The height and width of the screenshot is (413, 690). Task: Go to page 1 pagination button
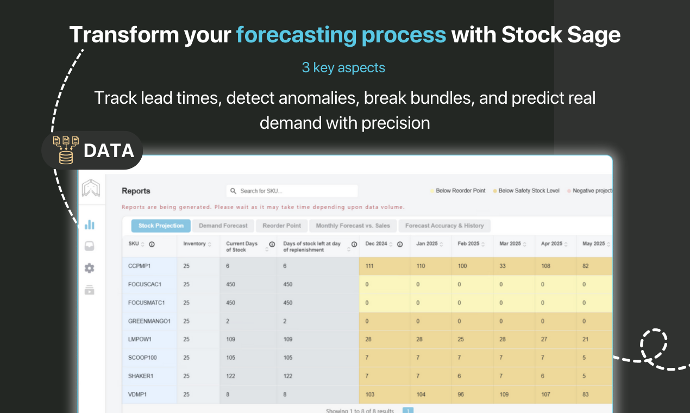point(408,410)
